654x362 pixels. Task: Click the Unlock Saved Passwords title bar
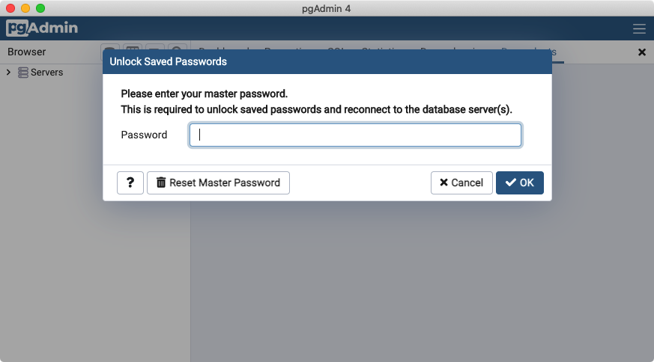click(x=327, y=61)
